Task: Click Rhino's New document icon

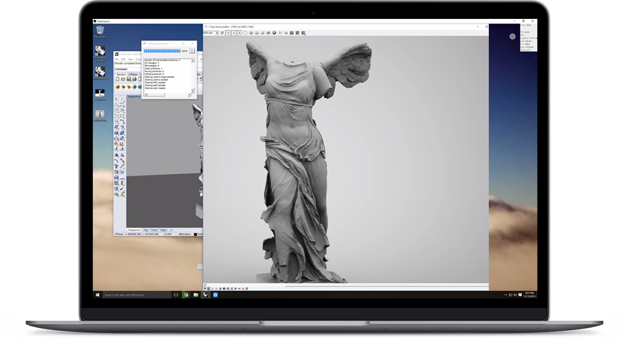Action: pyautogui.click(x=118, y=79)
